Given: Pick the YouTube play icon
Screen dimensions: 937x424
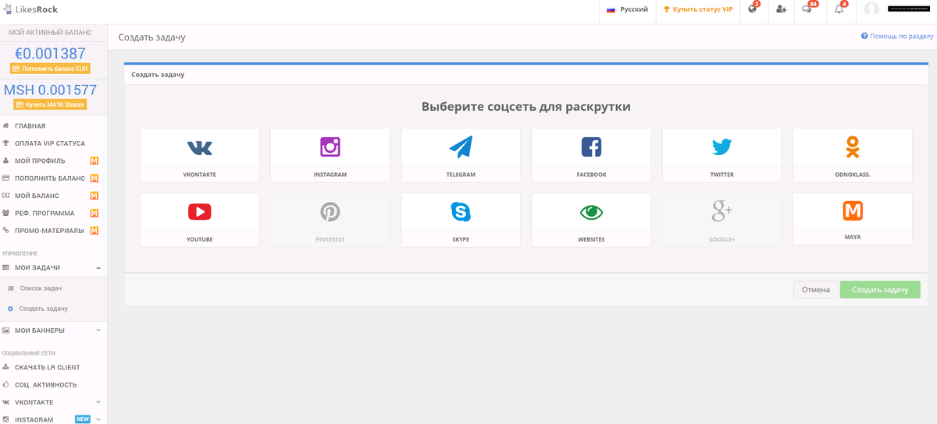Looking at the screenshot, I should tap(199, 211).
